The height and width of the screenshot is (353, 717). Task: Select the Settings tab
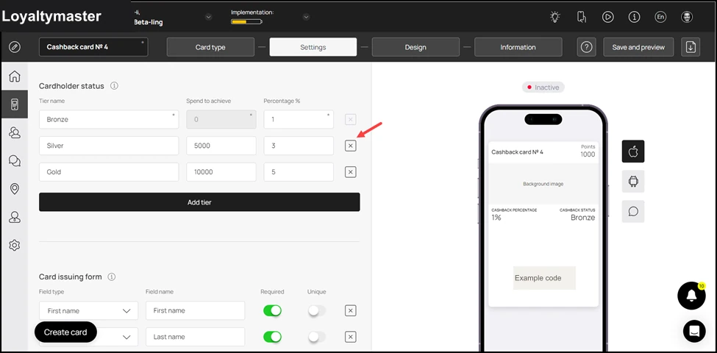tap(313, 47)
